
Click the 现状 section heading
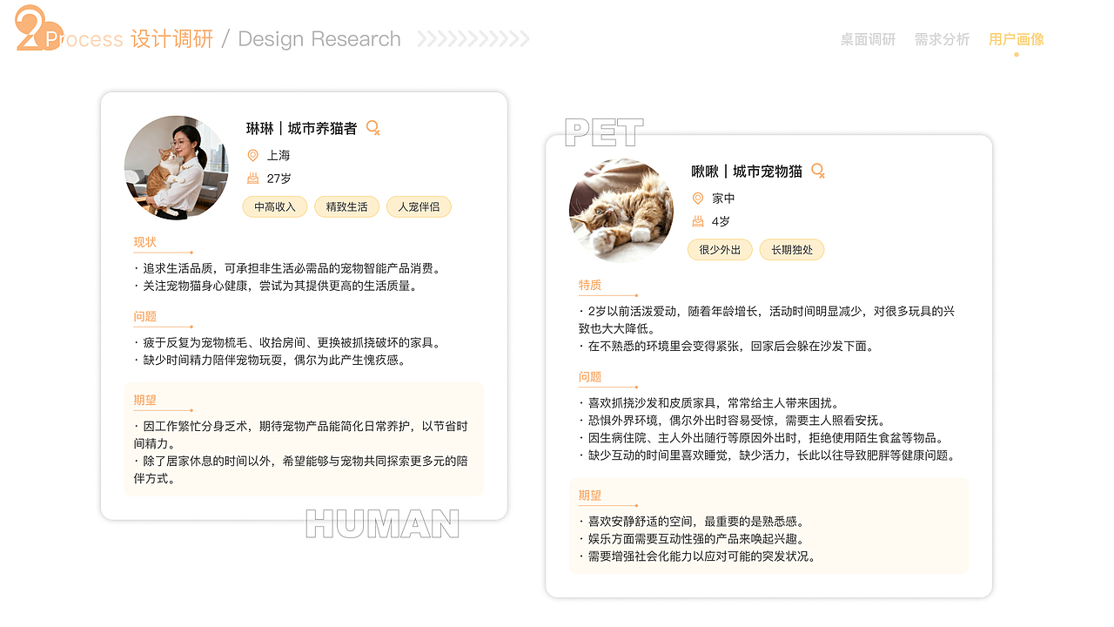145,242
